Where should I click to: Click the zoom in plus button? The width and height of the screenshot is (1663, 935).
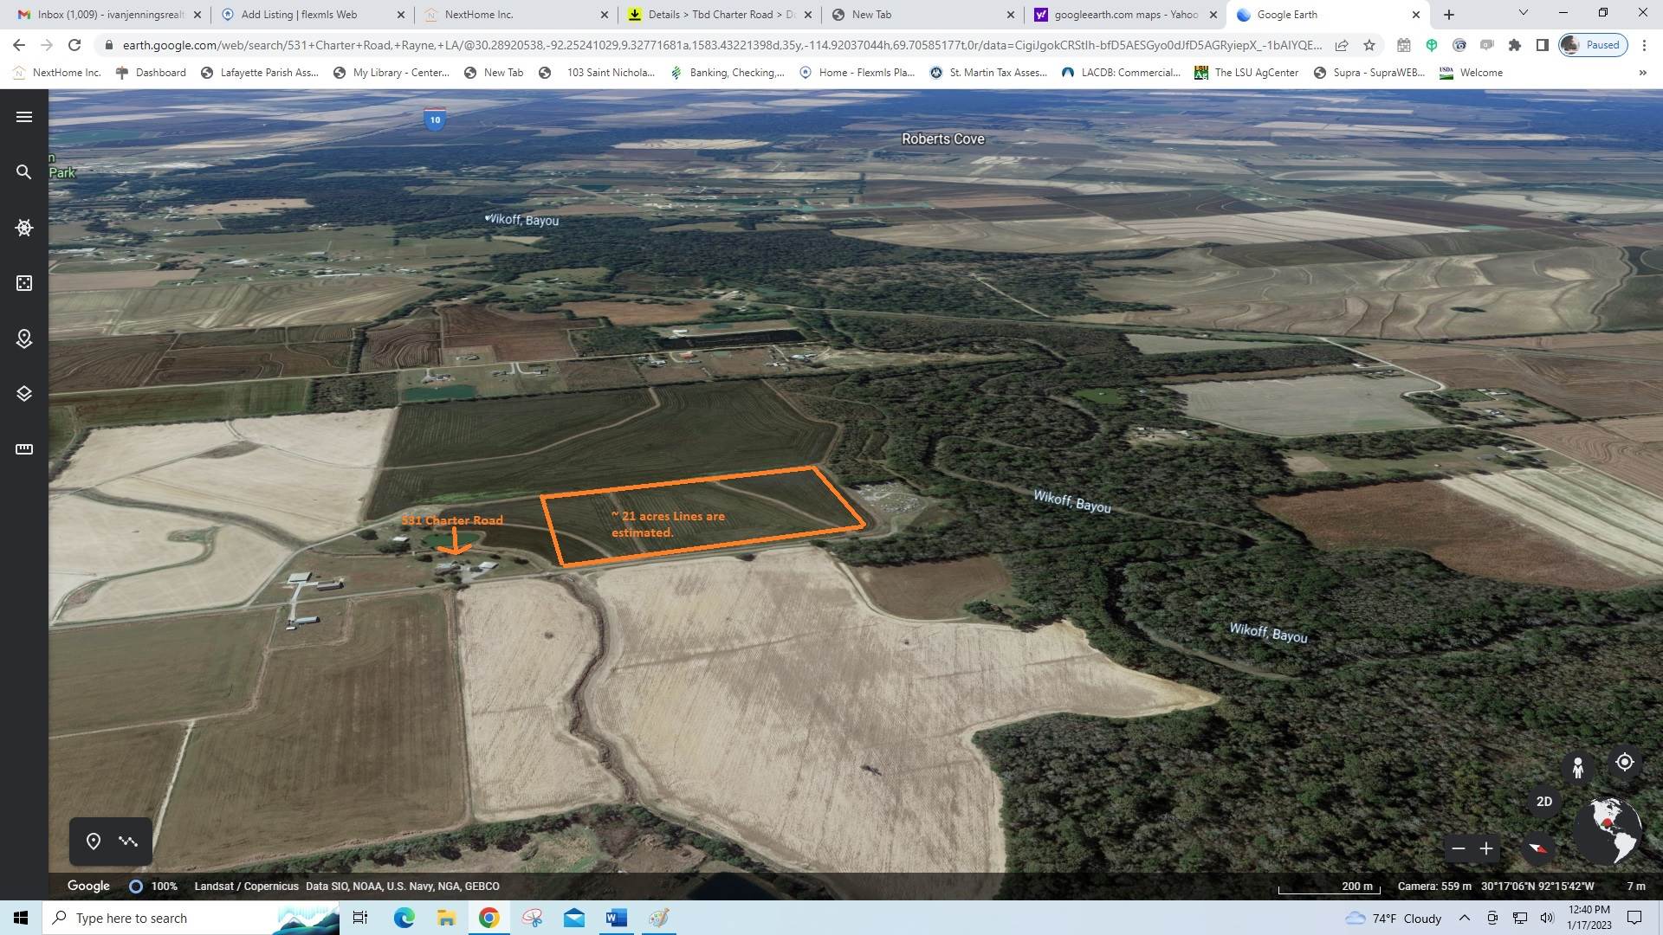point(1486,848)
